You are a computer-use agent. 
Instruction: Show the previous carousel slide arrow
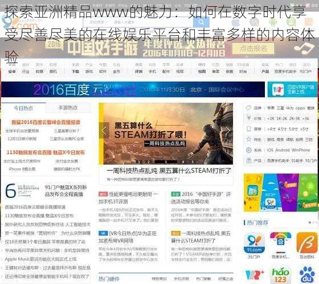point(104,131)
